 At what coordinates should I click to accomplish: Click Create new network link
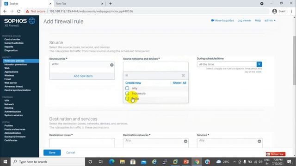[133, 83]
